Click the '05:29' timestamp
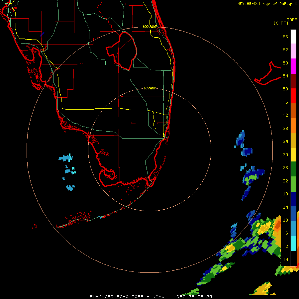The height and width of the screenshot is (299, 299). 205,297
